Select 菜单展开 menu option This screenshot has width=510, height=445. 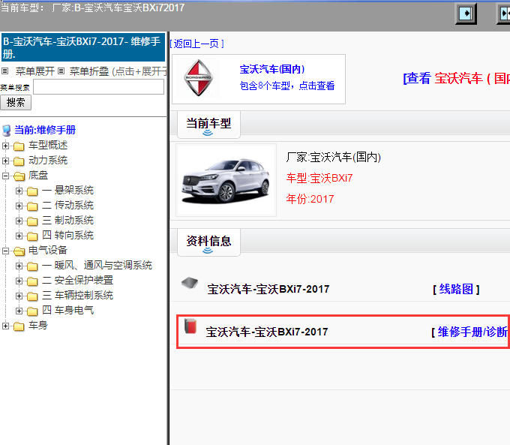coord(34,71)
